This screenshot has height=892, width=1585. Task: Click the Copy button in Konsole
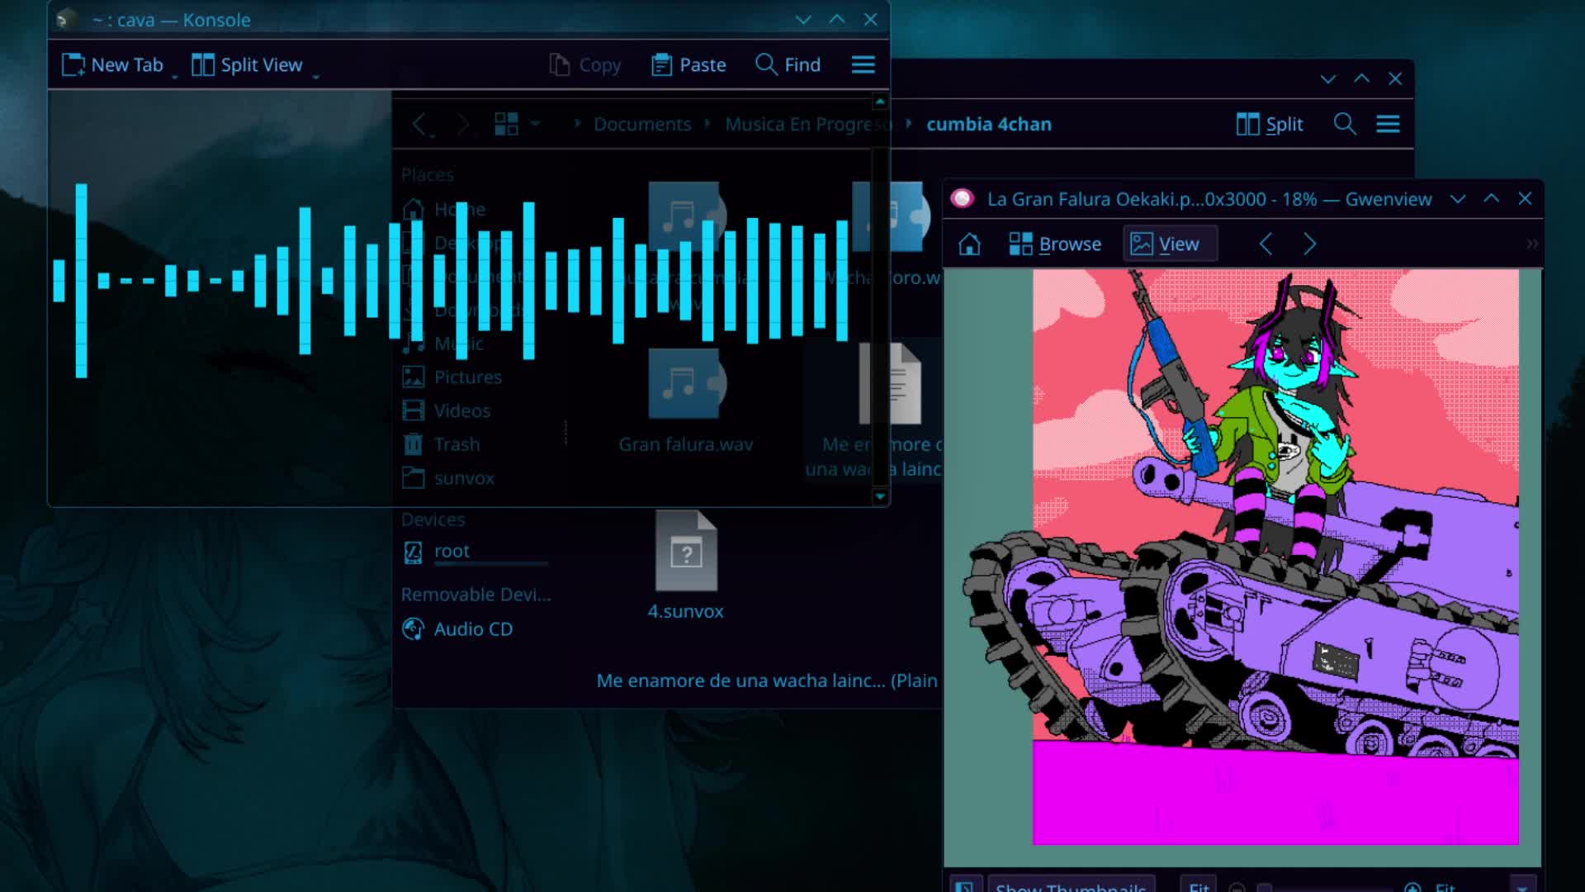click(585, 64)
